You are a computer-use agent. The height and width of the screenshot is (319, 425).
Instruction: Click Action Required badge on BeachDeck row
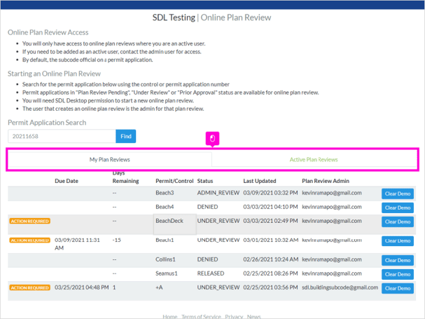[30, 222]
